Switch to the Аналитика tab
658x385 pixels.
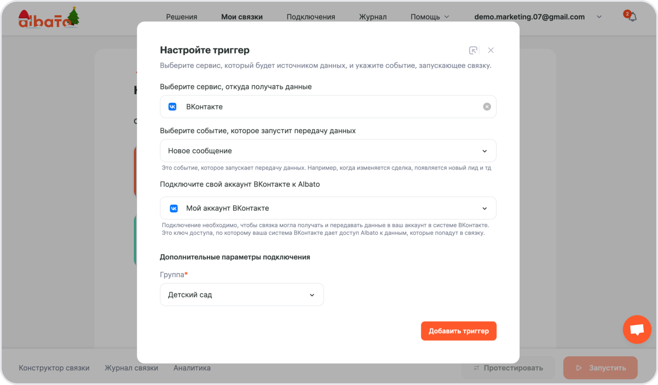point(192,368)
